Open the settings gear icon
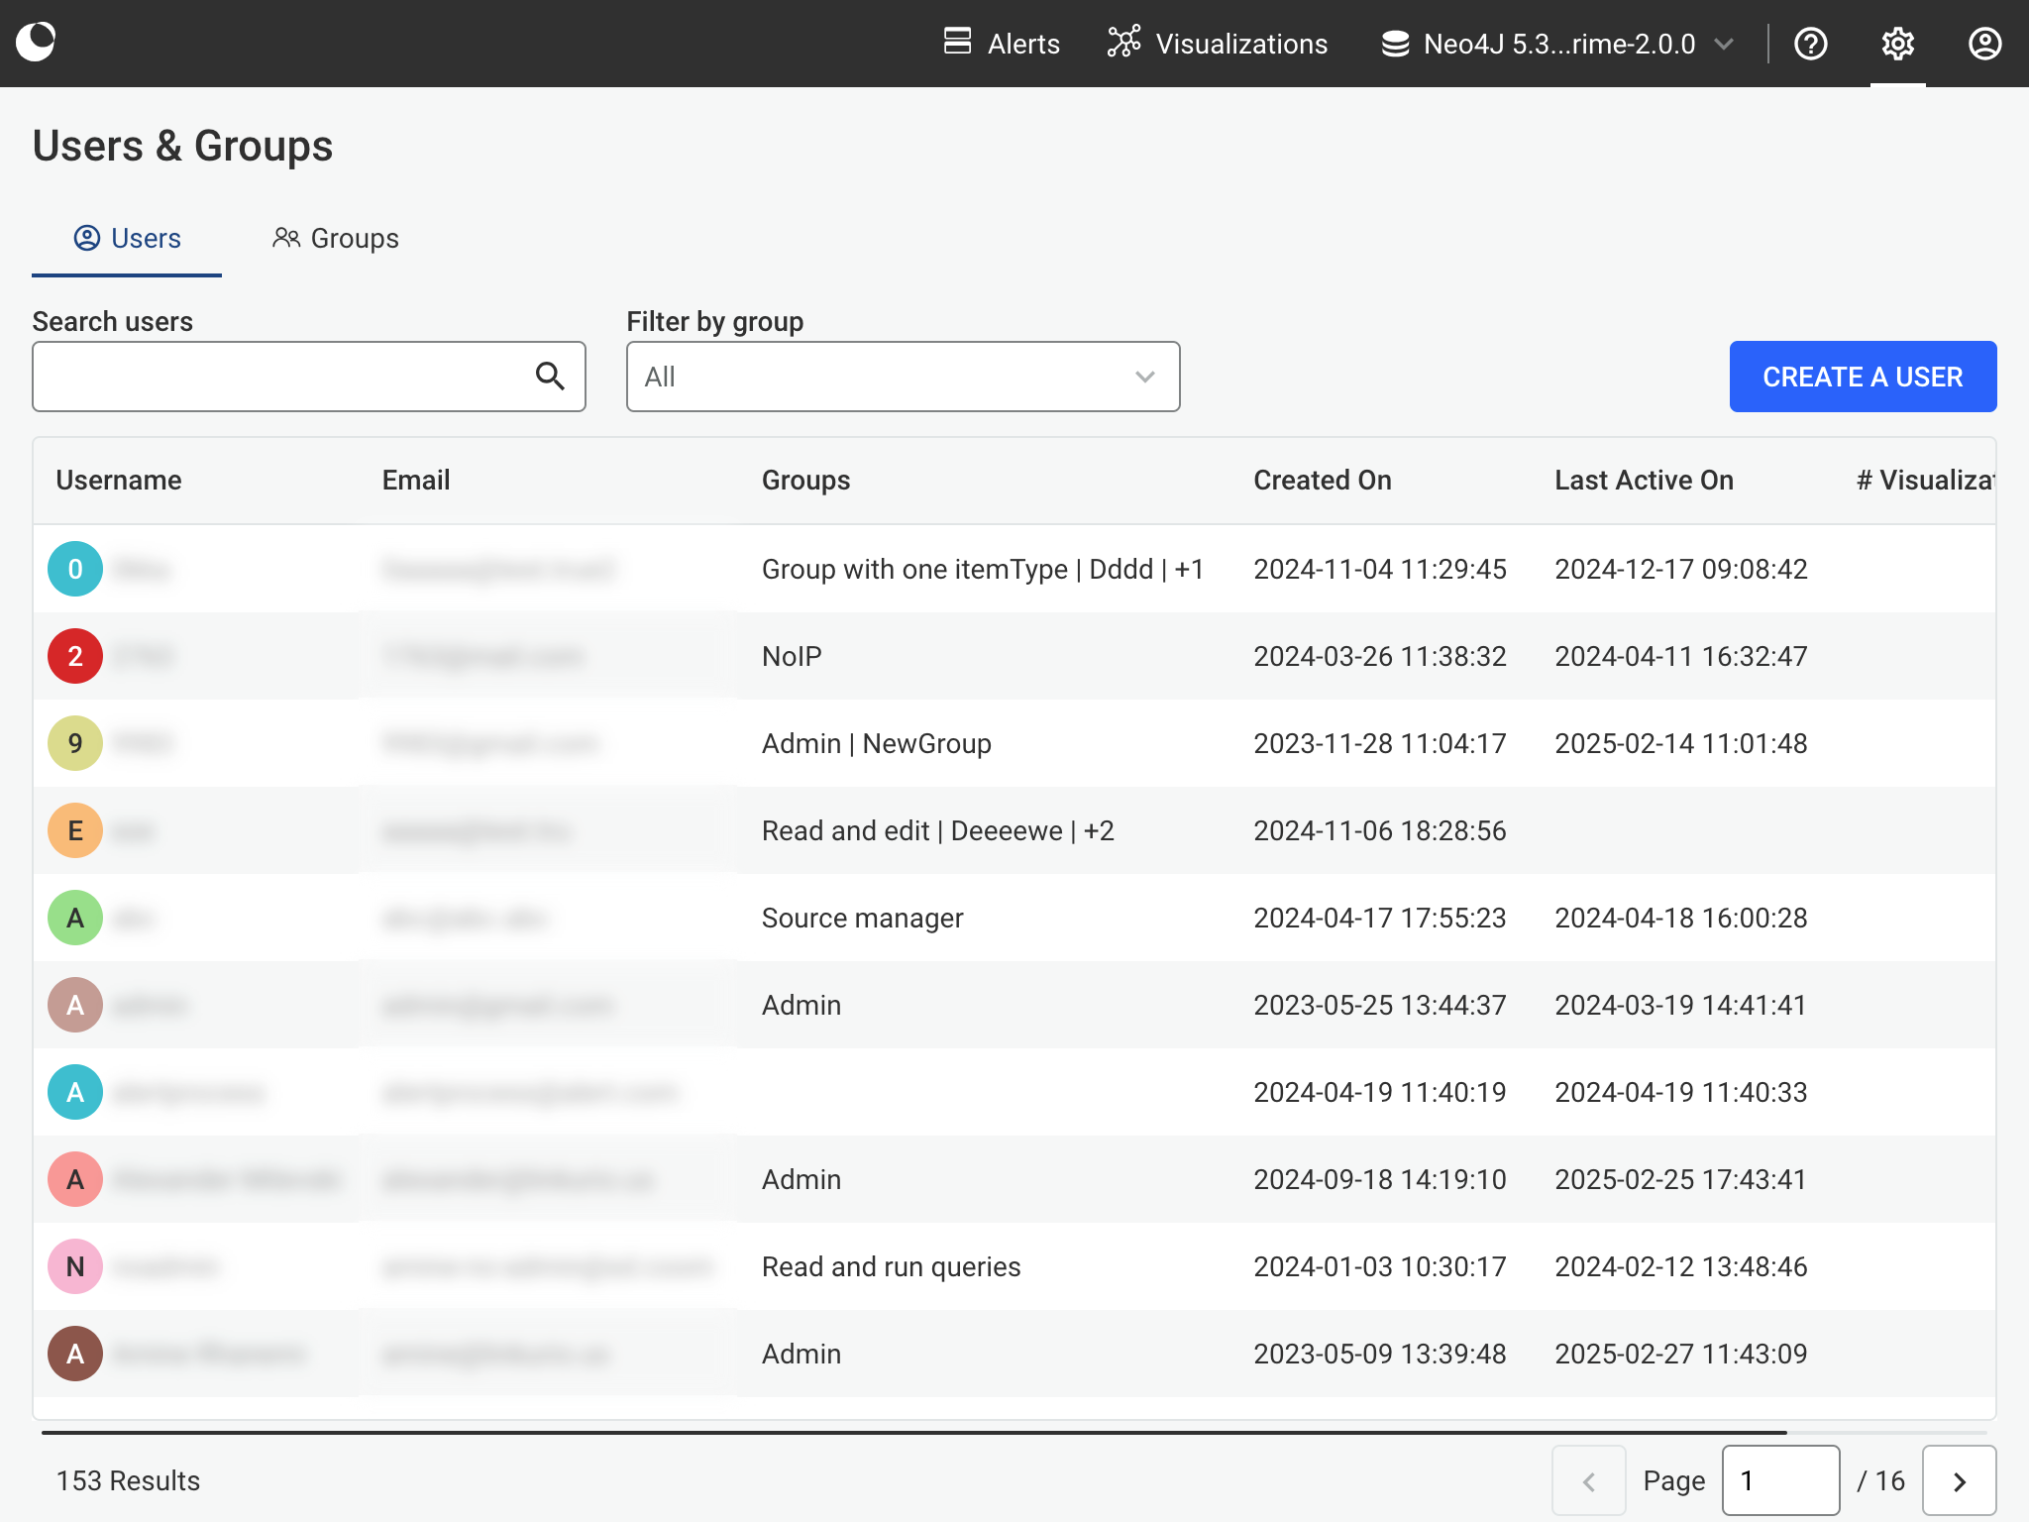The image size is (2029, 1522). pyautogui.click(x=1898, y=44)
